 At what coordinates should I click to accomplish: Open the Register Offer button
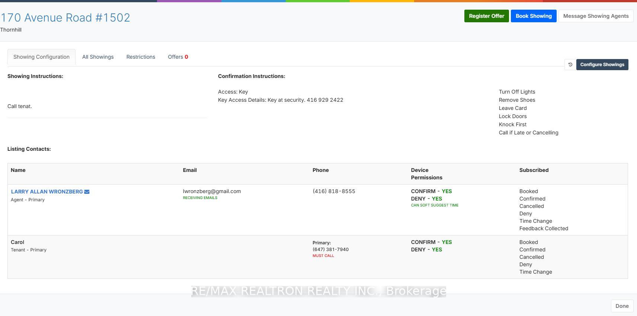[x=486, y=16]
